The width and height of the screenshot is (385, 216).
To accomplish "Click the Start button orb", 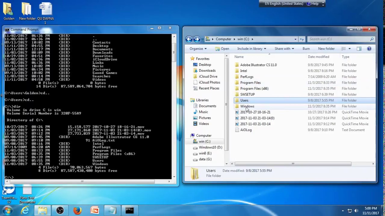I will 8,210.
